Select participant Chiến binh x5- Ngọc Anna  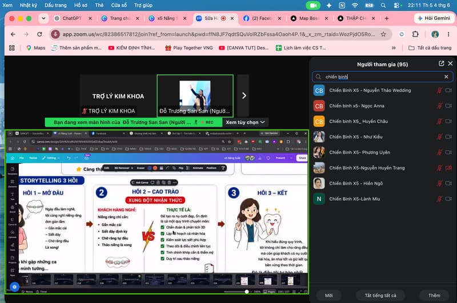[x=382, y=106]
